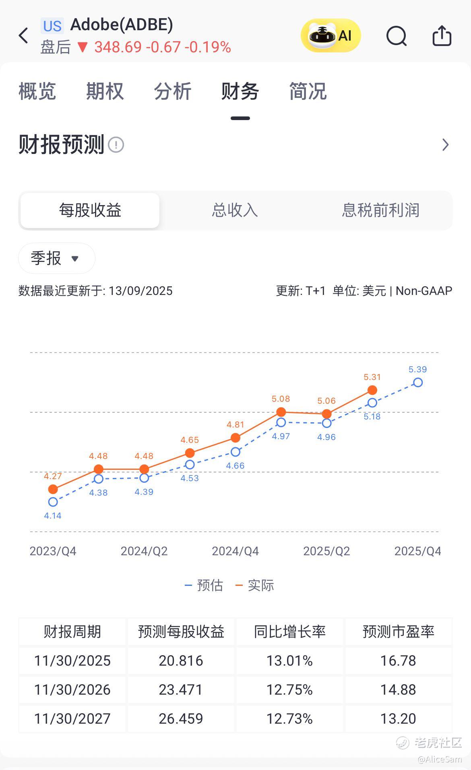Open the AI assistant button
This screenshot has height=770, width=471.
point(331,35)
